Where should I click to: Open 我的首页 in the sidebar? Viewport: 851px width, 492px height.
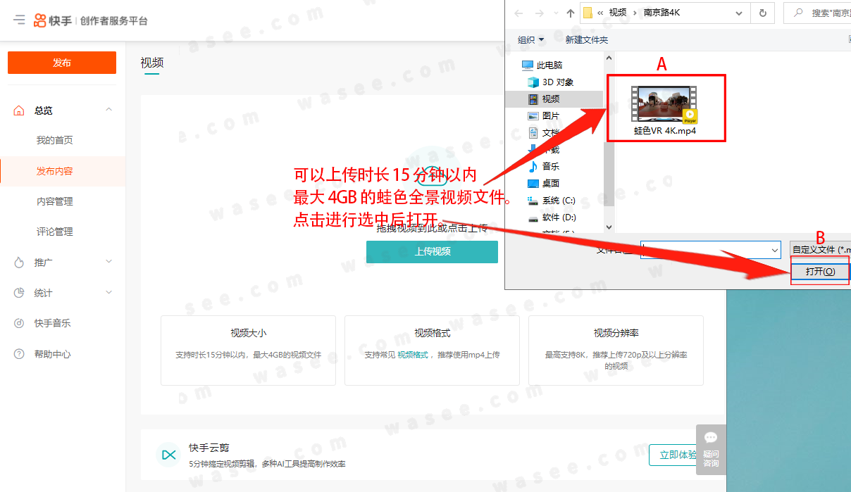pos(54,140)
